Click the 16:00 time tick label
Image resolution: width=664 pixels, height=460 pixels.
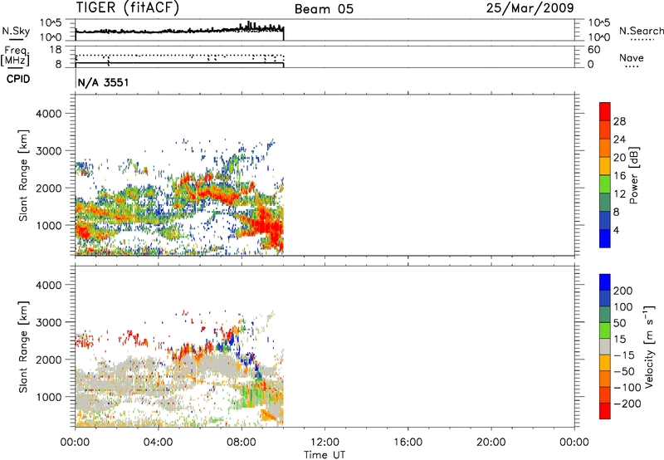pos(408,443)
